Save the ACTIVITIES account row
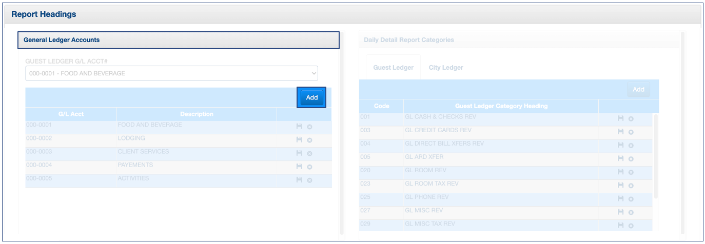 pyautogui.click(x=299, y=180)
